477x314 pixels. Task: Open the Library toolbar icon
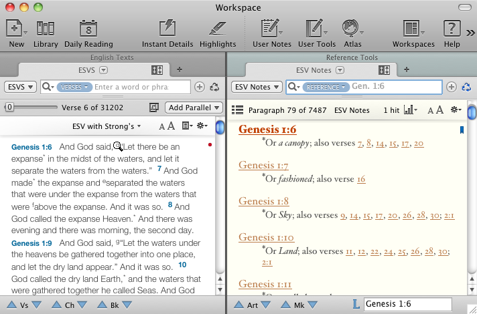pos(46,29)
